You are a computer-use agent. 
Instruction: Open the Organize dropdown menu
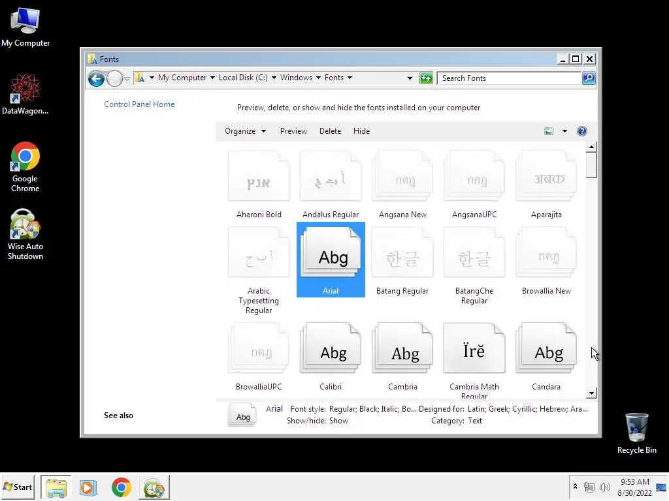click(246, 131)
